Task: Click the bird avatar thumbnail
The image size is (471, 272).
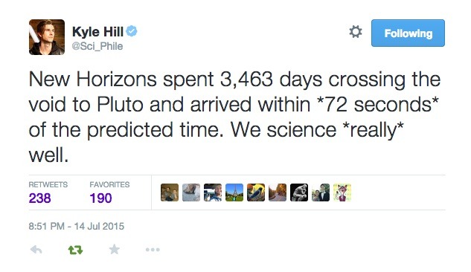Action: (x=256, y=192)
